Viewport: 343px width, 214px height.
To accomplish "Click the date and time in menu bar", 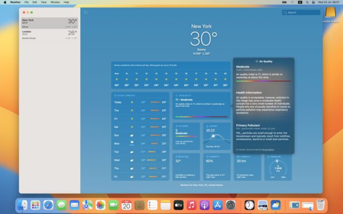I will (x=329, y=2).
